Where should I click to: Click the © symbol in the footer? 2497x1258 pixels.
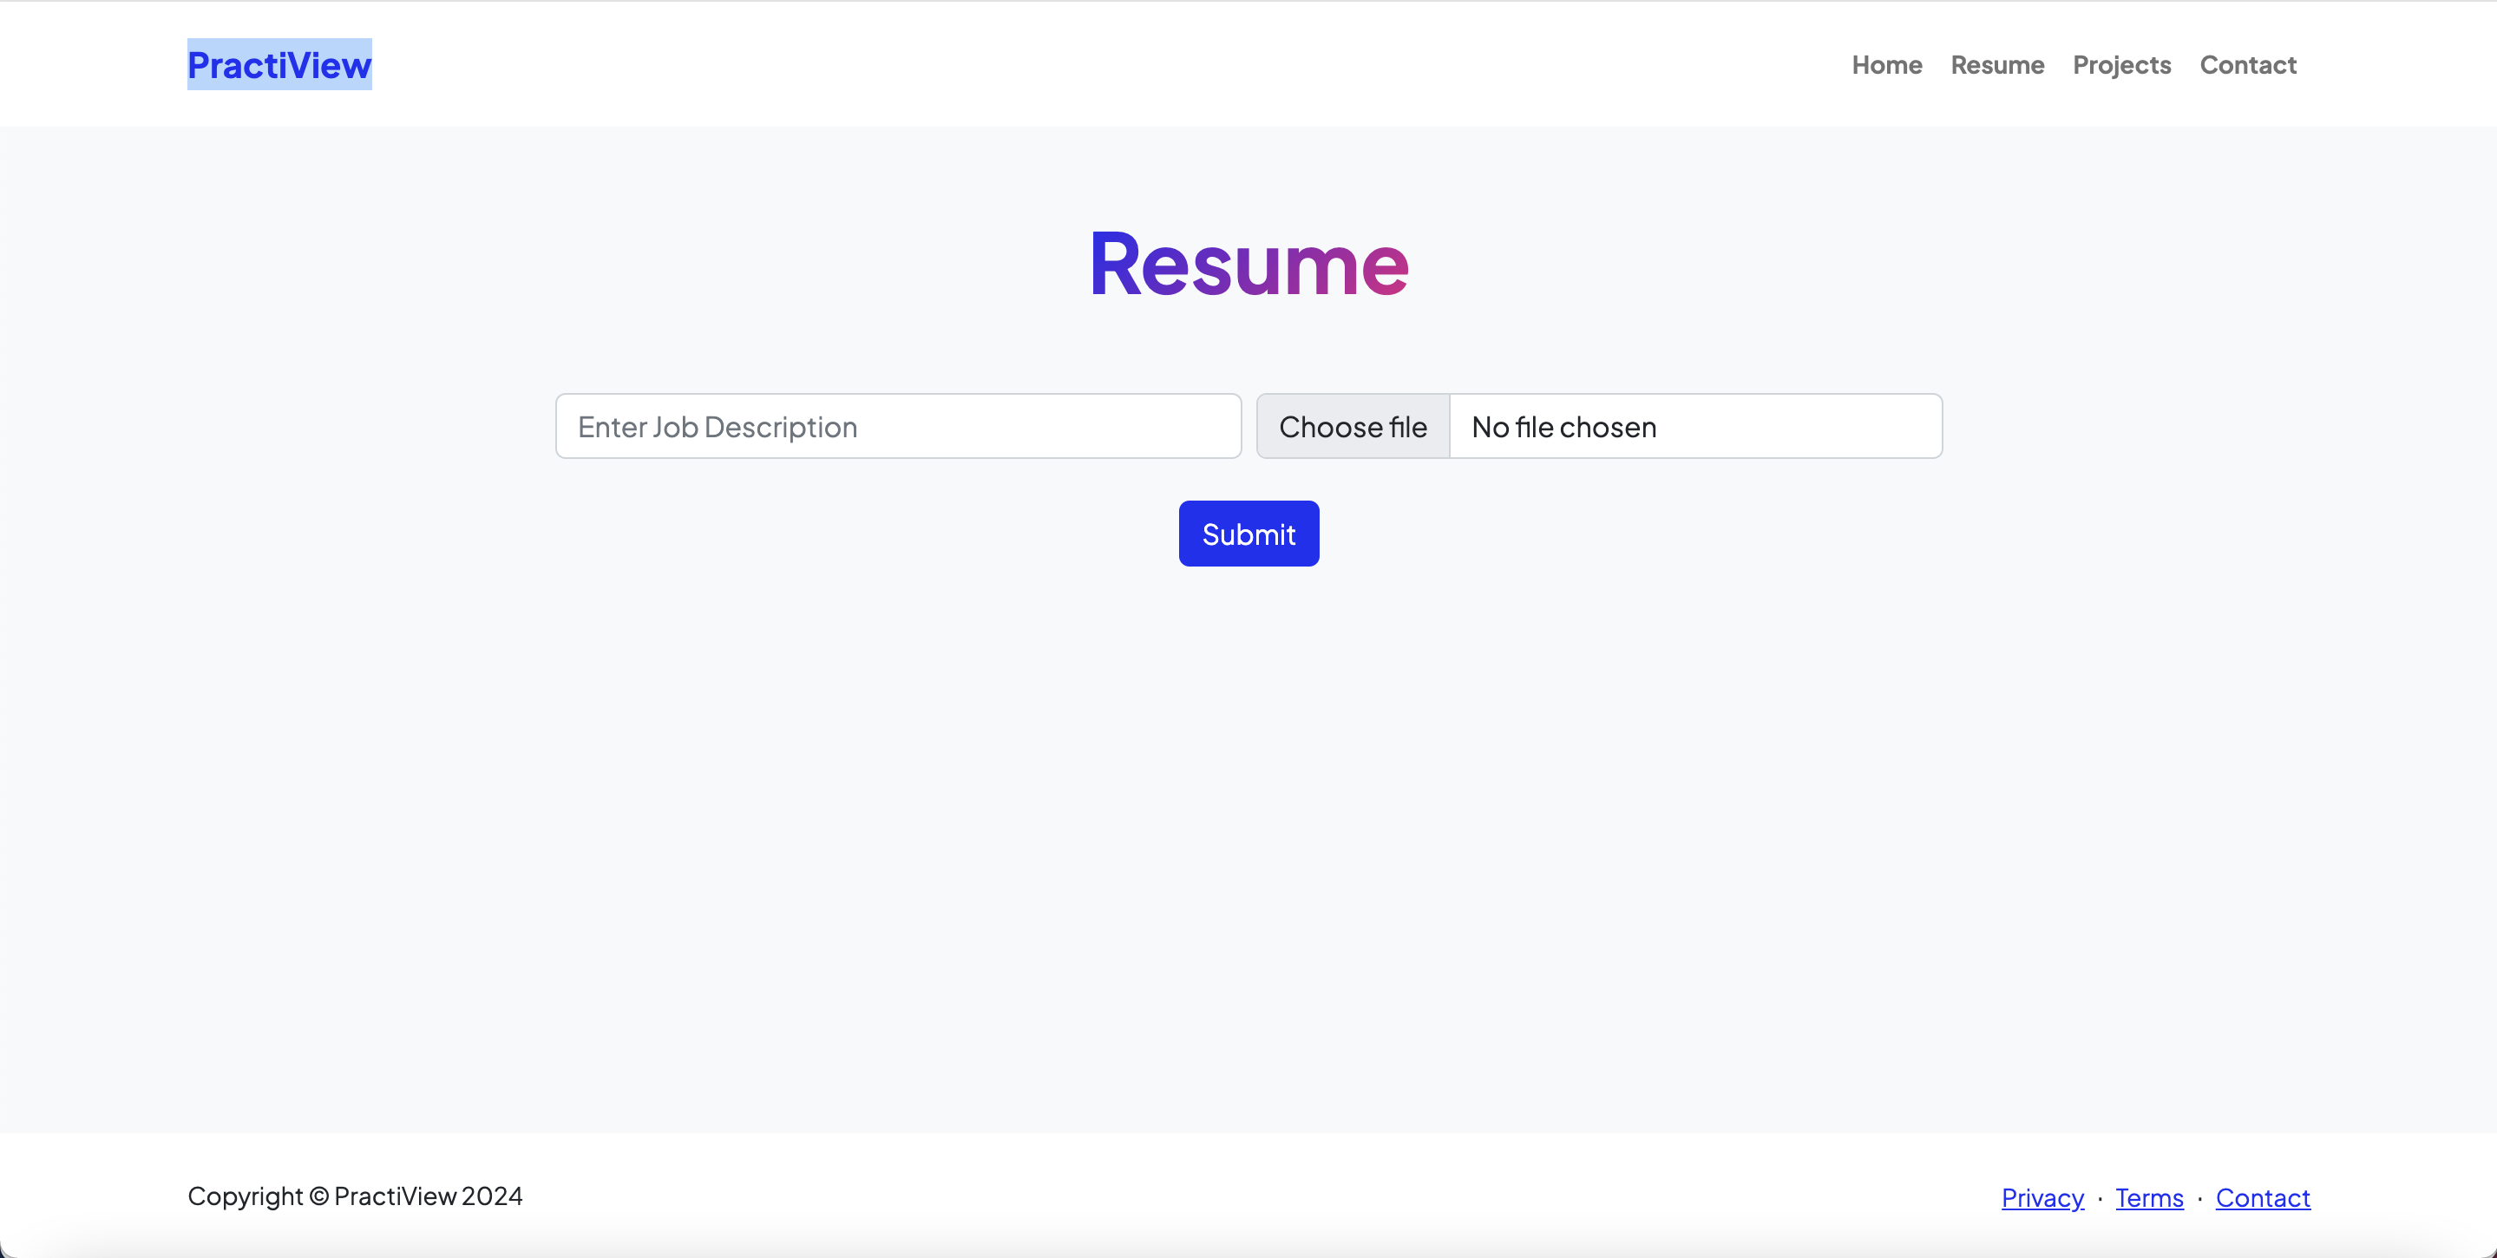click(x=318, y=1197)
